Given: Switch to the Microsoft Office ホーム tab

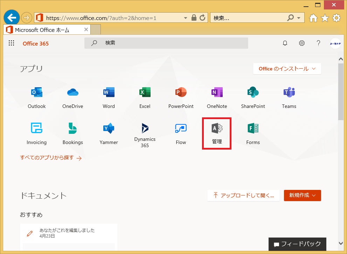Looking at the screenshot, I should tap(47, 30).
